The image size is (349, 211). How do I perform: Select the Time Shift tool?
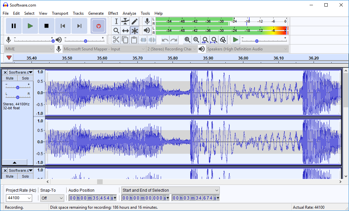pyautogui.click(x=125, y=30)
